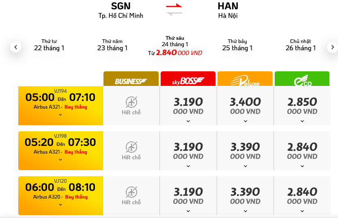Choose the Thứ bảy 25 tháng 1 date
The width and height of the screenshot is (338, 218).
point(237,45)
